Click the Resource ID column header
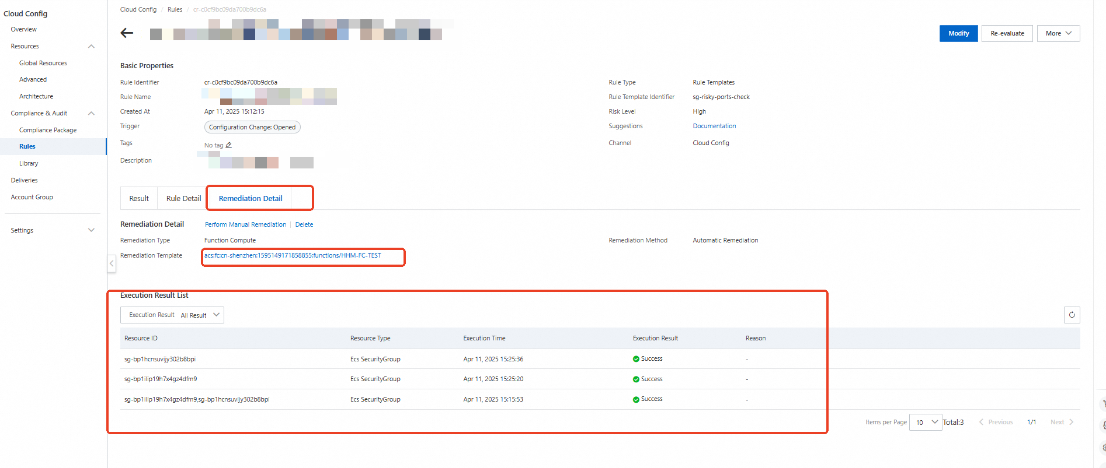This screenshot has width=1106, height=468. [141, 338]
